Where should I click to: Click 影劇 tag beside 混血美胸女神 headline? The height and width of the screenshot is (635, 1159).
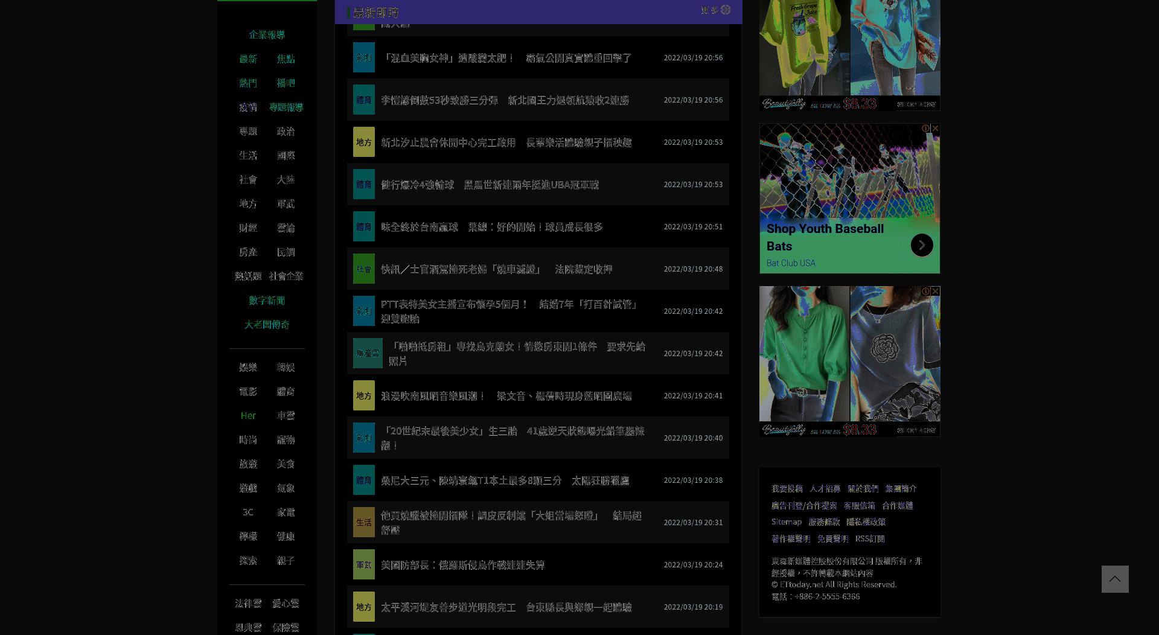click(x=364, y=57)
